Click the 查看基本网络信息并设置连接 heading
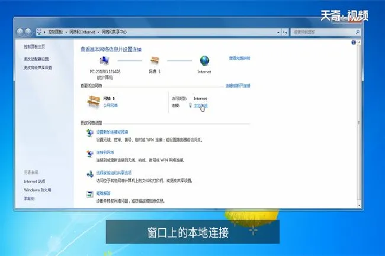The height and width of the screenshot is (256, 385). click(x=111, y=50)
